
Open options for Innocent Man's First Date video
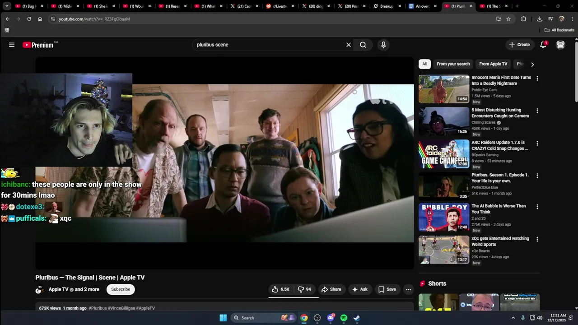[x=537, y=78]
